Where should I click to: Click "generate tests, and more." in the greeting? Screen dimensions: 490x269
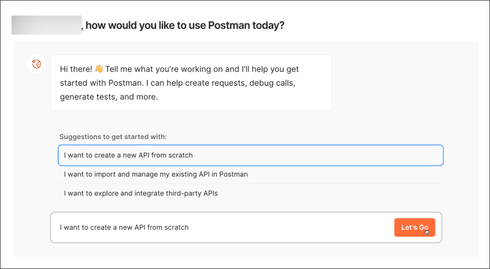click(108, 97)
